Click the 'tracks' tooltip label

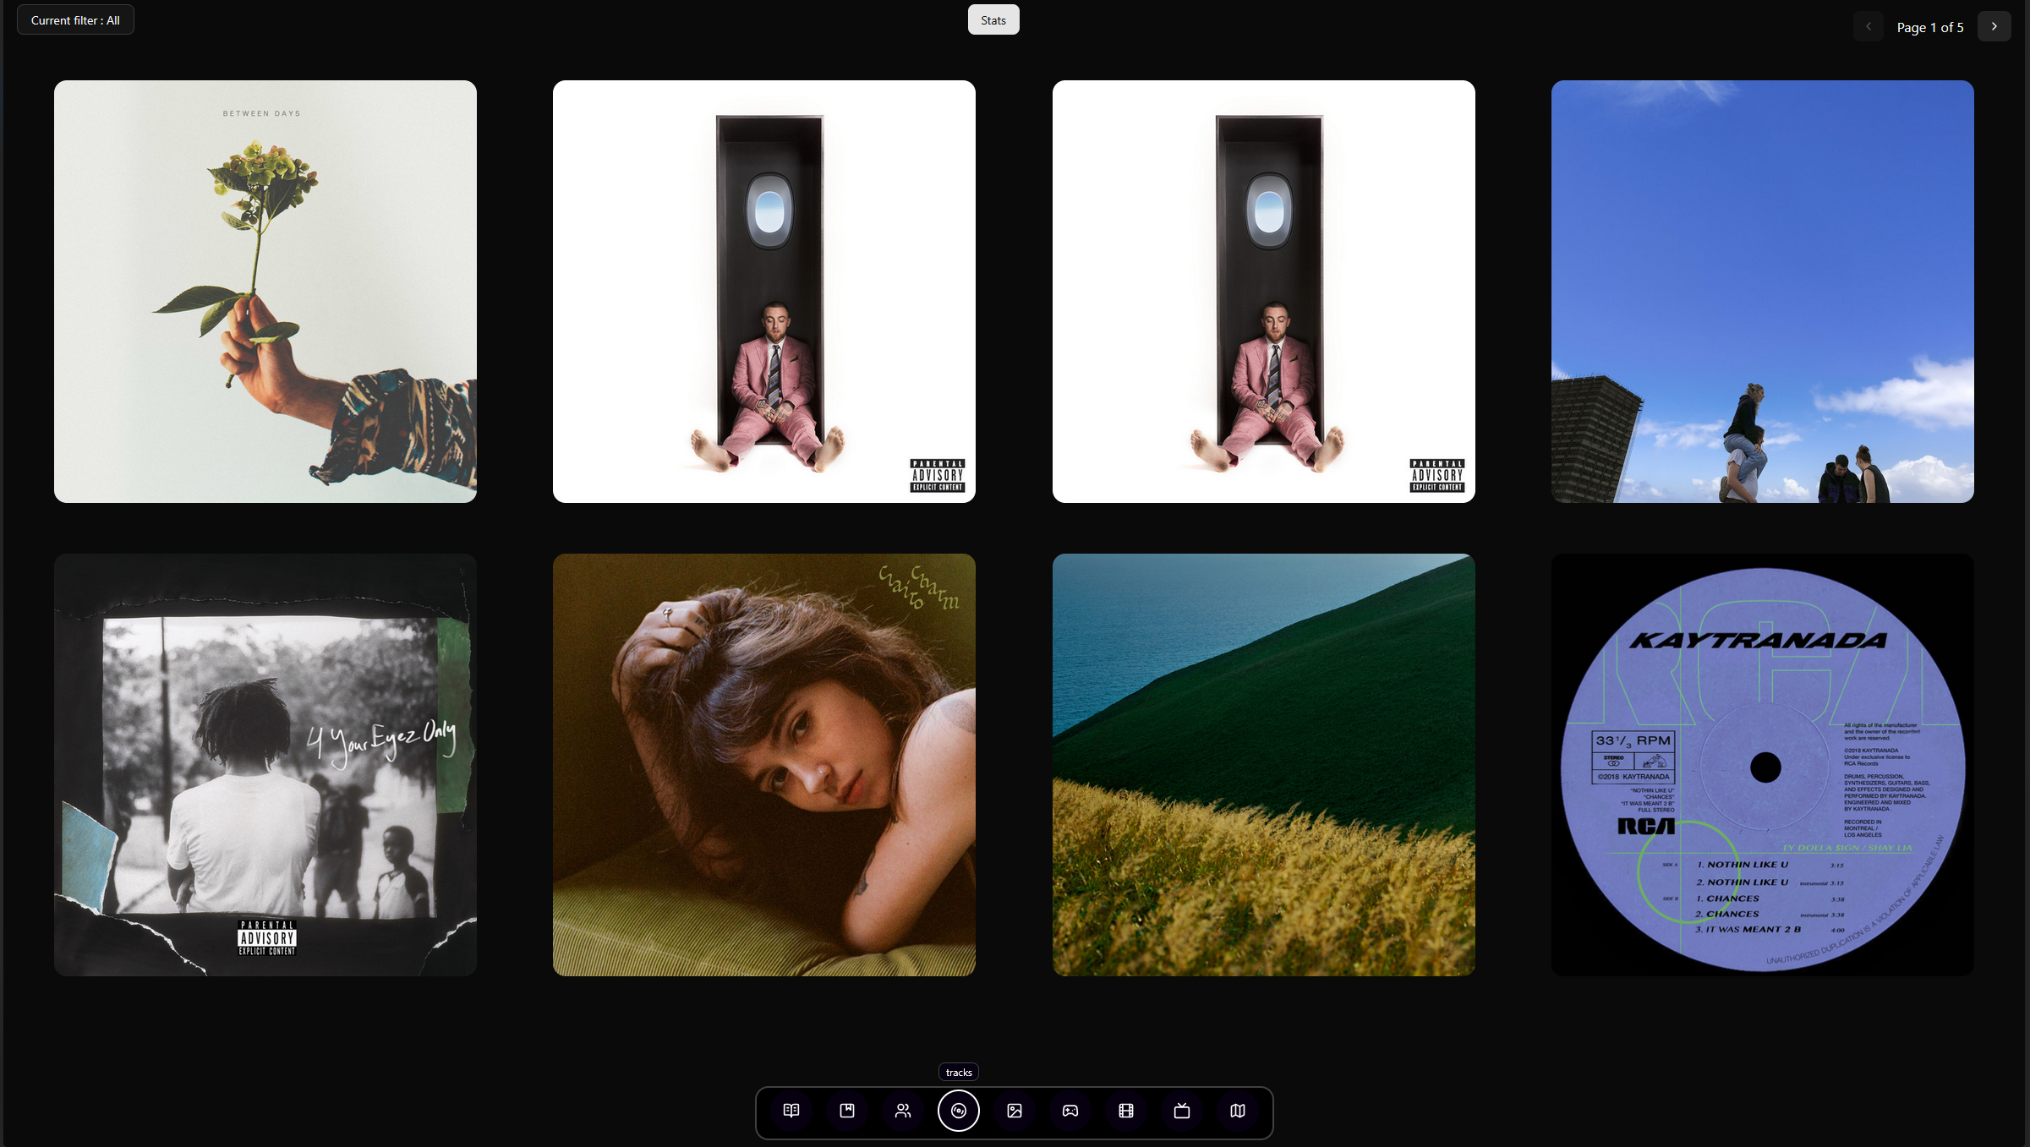click(959, 1072)
